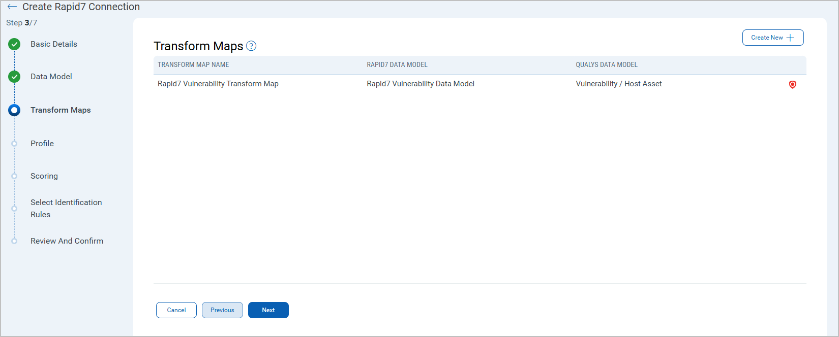The image size is (839, 337).
Task: Open the Data Model step
Action: click(51, 77)
